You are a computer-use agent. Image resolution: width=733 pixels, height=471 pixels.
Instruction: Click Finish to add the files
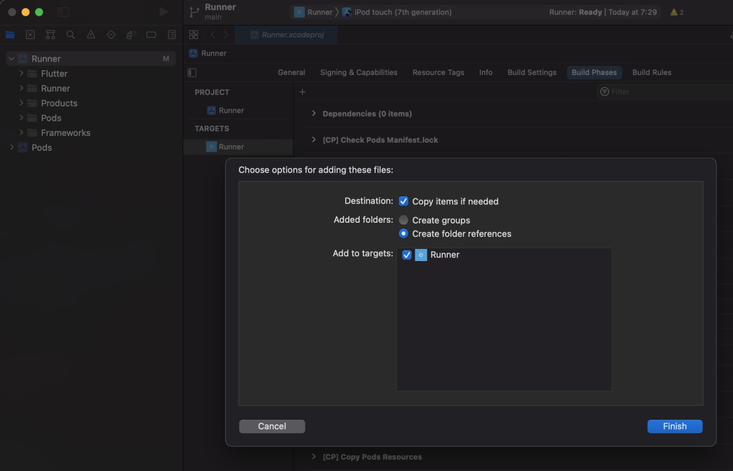coord(675,426)
